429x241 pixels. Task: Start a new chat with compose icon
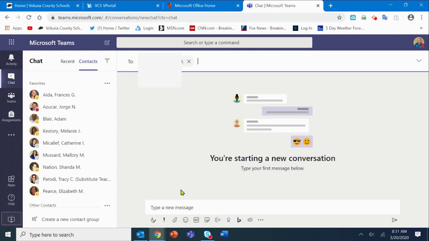tap(107, 43)
